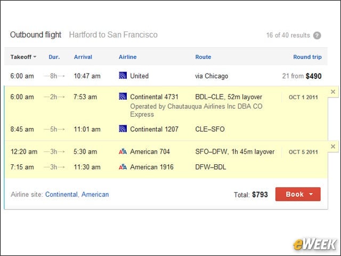Select the United flight via Chicago row

(166, 76)
